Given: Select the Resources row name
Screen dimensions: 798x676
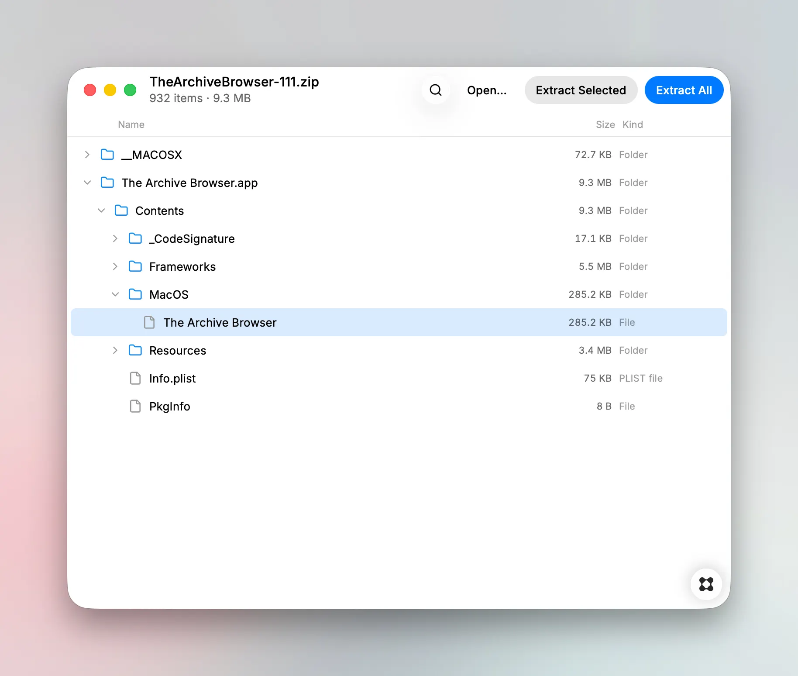Looking at the screenshot, I should click(178, 350).
